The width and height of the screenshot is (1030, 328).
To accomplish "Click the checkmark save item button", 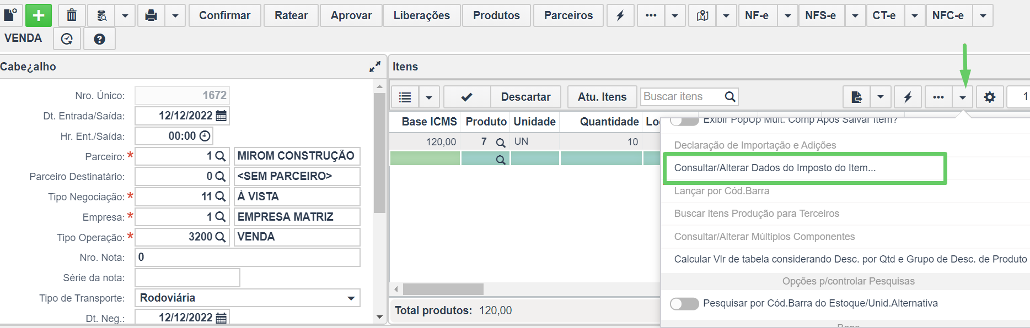I will click(467, 97).
